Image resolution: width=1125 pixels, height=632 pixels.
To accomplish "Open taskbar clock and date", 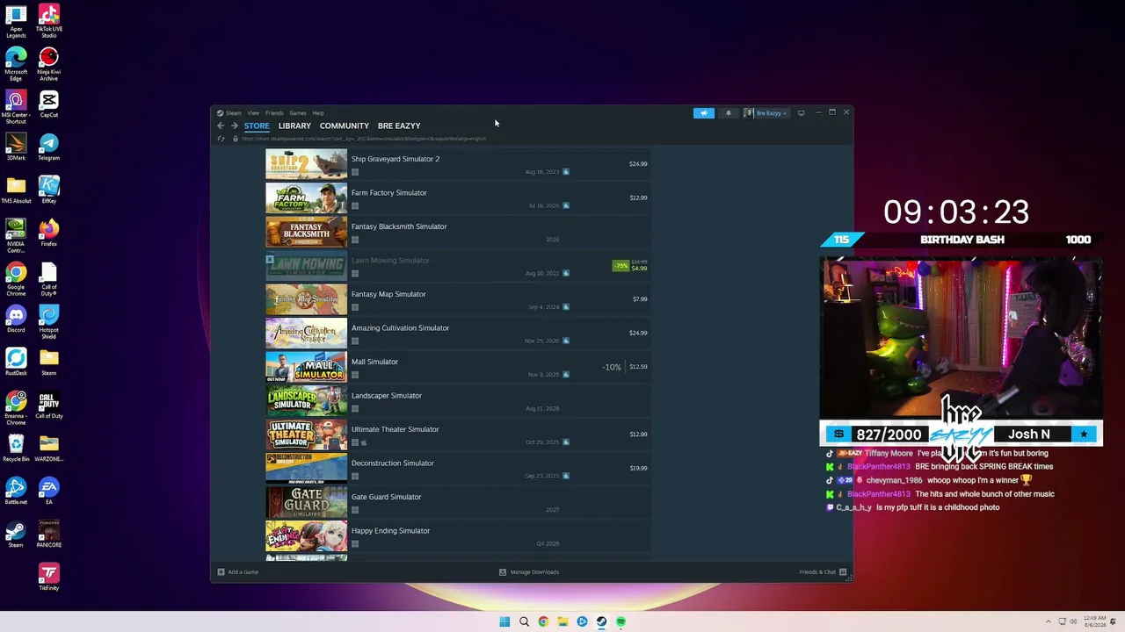I will pos(1095,621).
